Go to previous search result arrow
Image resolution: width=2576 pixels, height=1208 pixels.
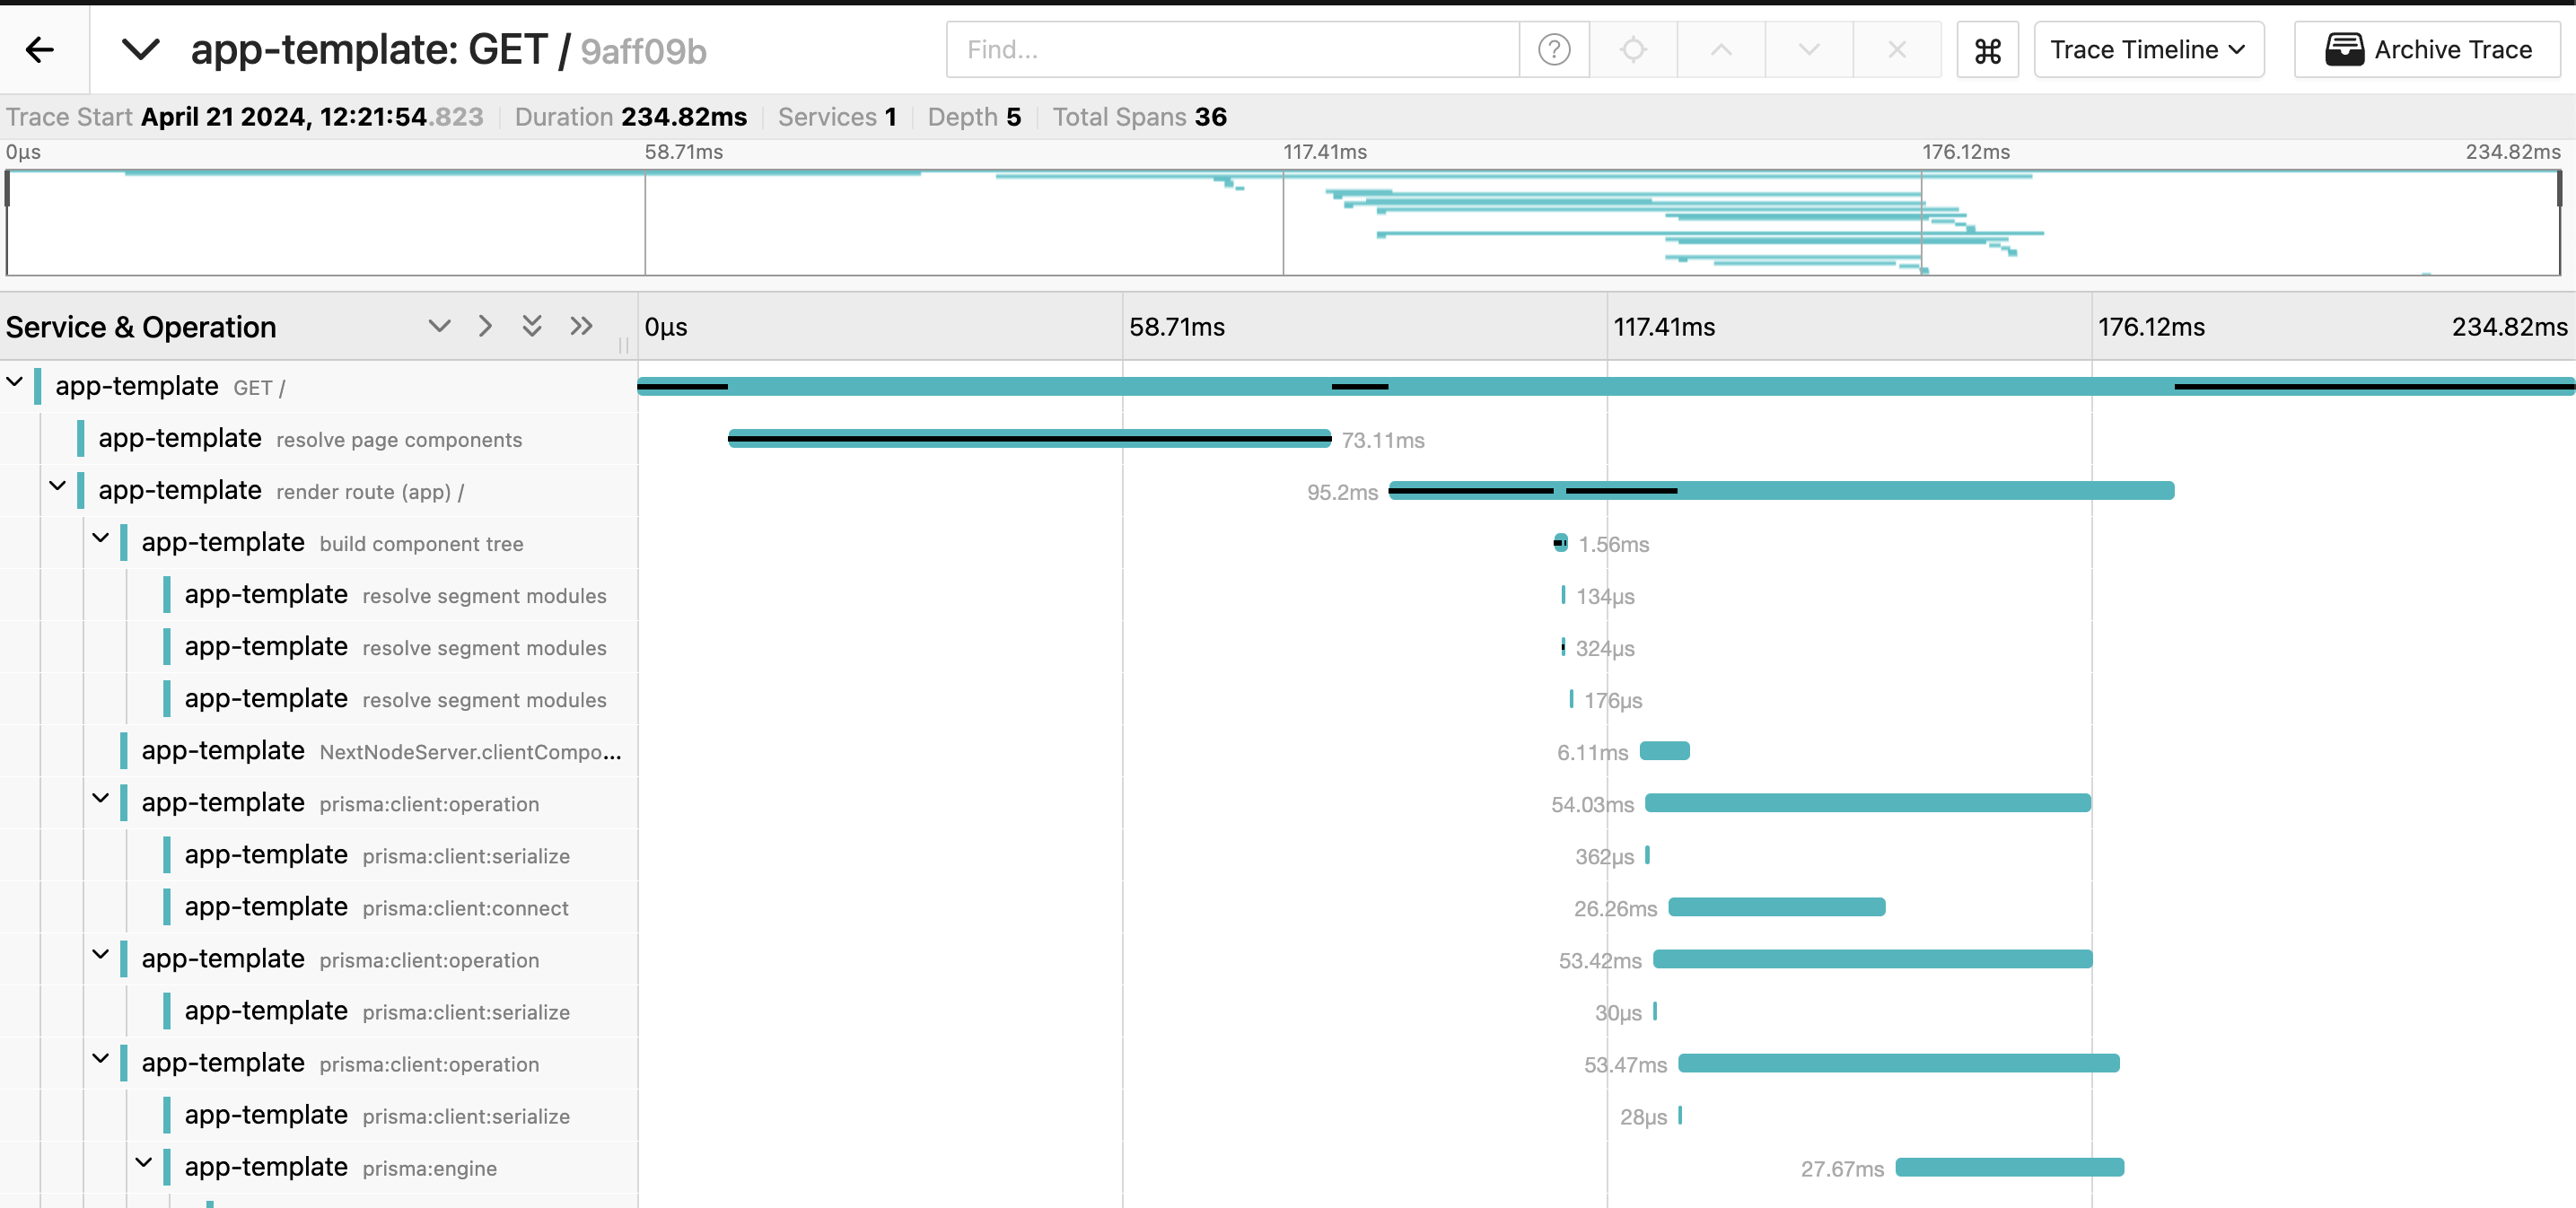[1720, 49]
